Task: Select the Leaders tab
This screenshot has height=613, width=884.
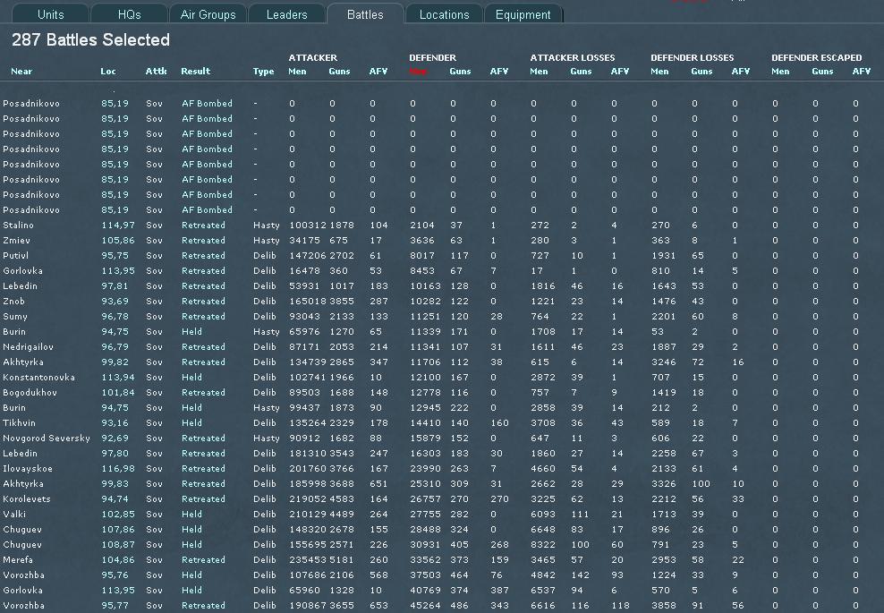Action: click(286, 14)
